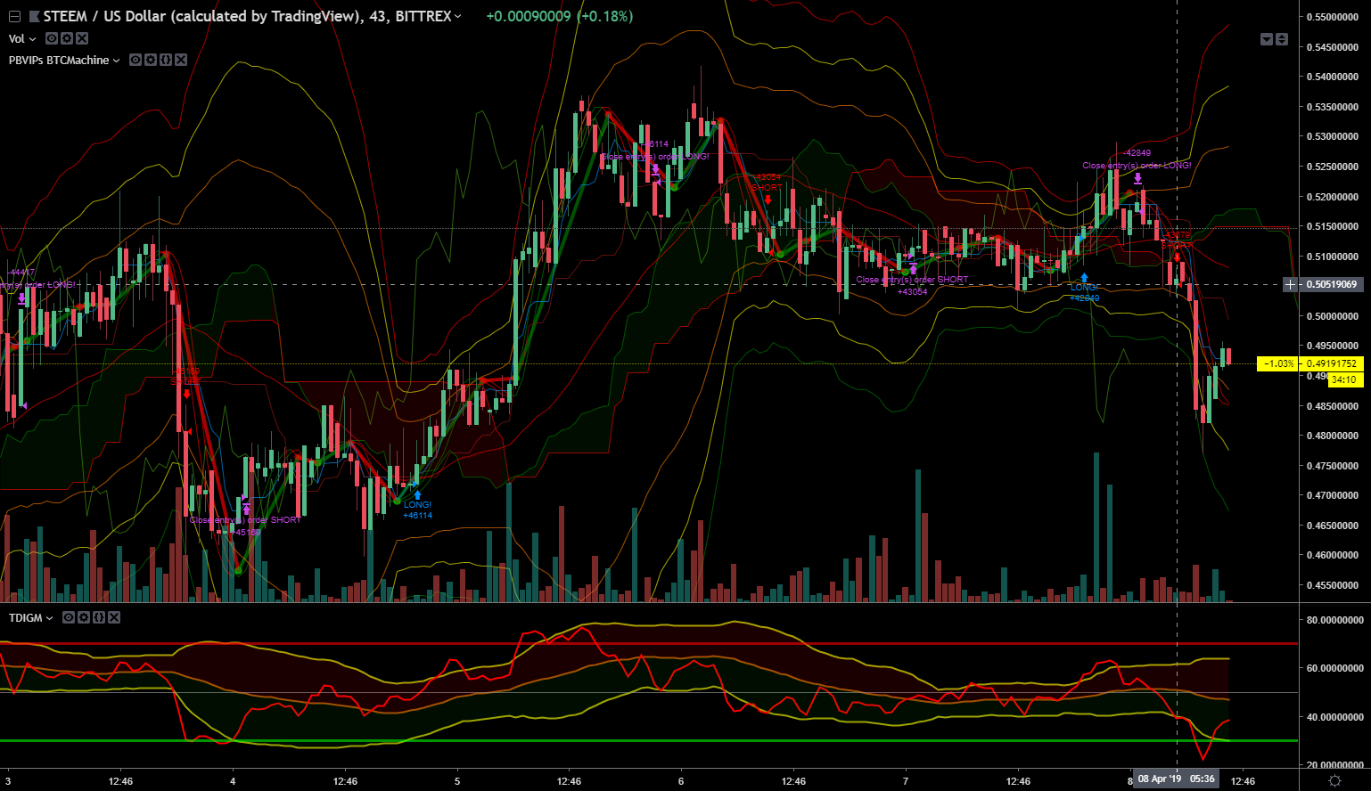
Task: Click the 20.00000000 TDIGM axis label
Action: 1334,765
